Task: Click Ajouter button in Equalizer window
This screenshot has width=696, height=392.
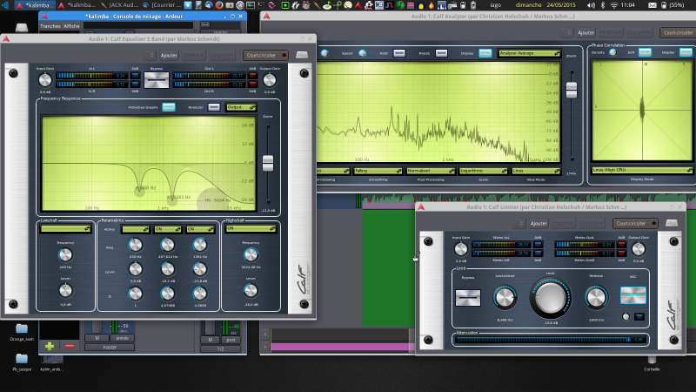Action: click(x=168, y=55)
